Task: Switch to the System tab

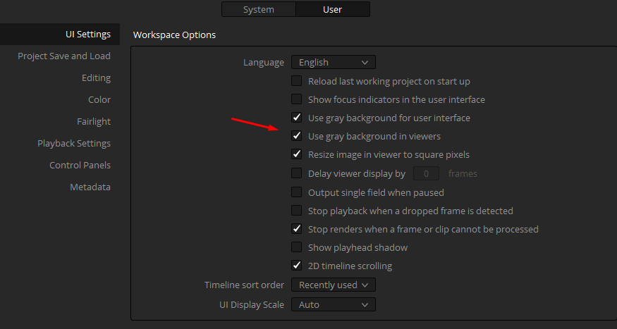Action: (259, 9)
